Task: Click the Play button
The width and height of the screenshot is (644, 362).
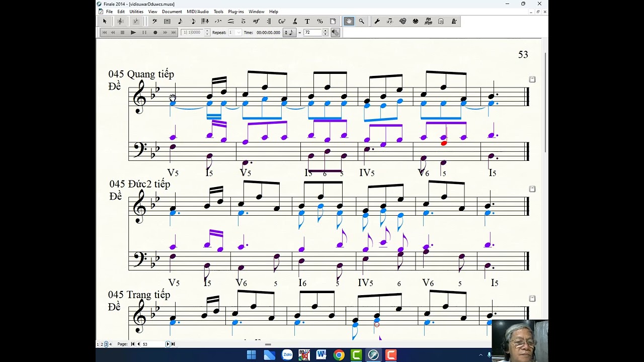Action: (x=133, y=32)
